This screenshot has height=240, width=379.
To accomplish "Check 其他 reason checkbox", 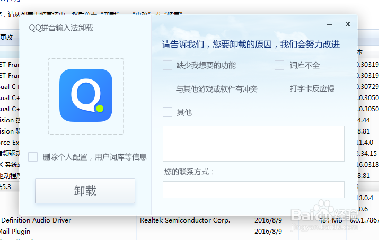I will point(168,112).
